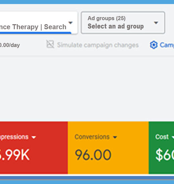Click the Conversions metric arrow icon
This screenshot has width=174, height=184.
coord(115,137)
